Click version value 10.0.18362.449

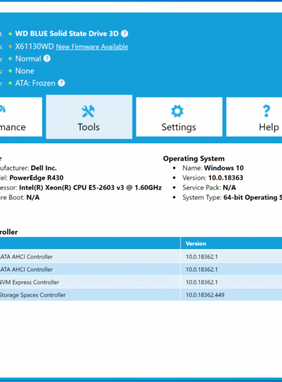click(205, 295)
